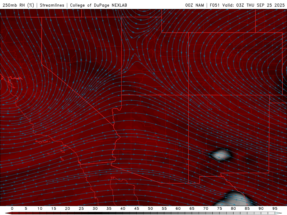Select the "Streamlines" header label
287x215 pixels.
[x=52, y=5]
